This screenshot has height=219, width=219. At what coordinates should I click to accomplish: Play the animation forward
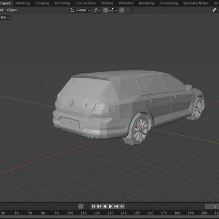(x=111, y=206)
